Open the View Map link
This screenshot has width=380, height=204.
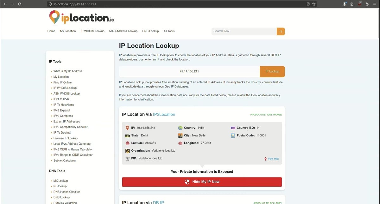(x=273, y=159)
